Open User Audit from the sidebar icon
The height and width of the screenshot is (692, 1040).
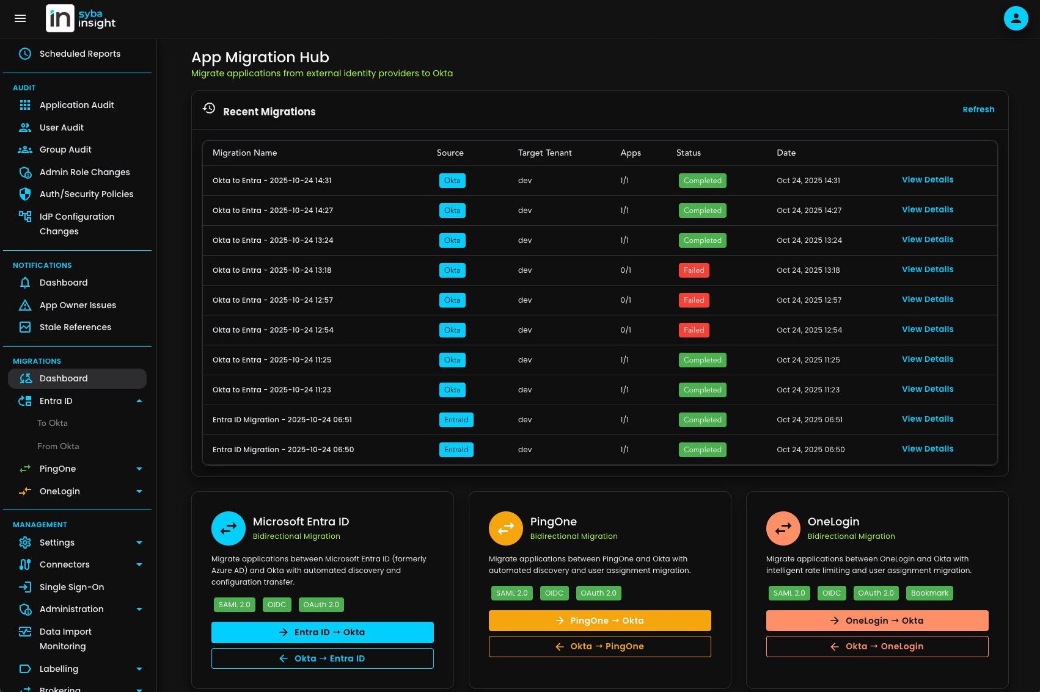pyautogui.click(x=24, y=127)
